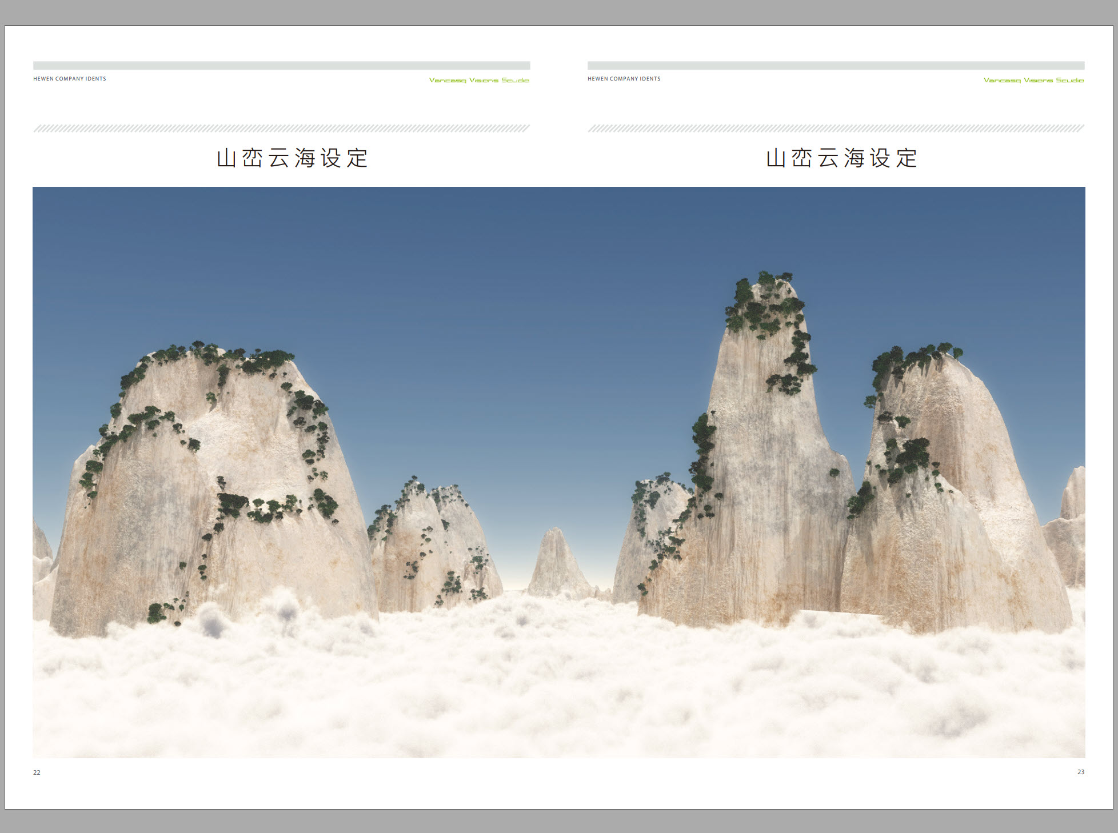Click the left page title 山峦云海设定
This screenshot has height=833, width=1118.
click(292, 158)
